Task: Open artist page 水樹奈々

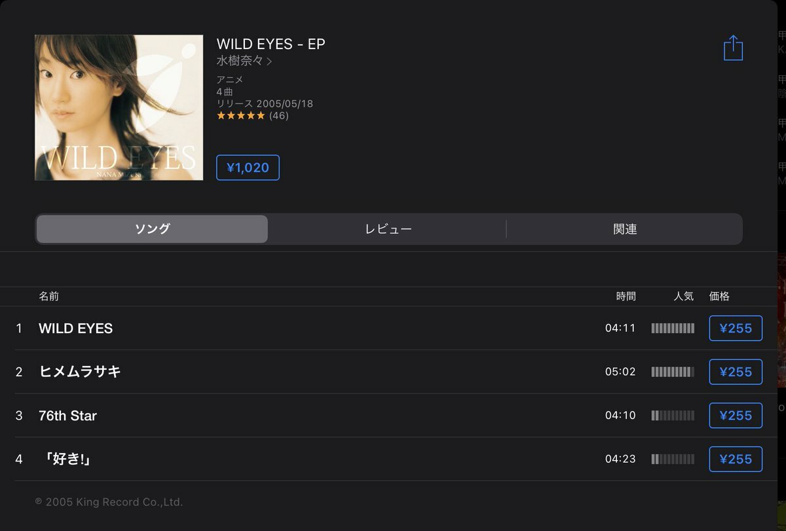Action: tap(240, 60)
